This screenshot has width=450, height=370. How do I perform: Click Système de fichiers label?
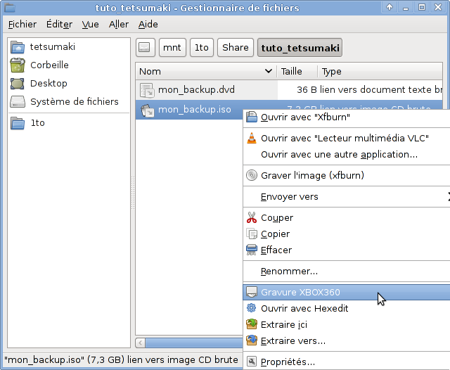click(75, 101)
